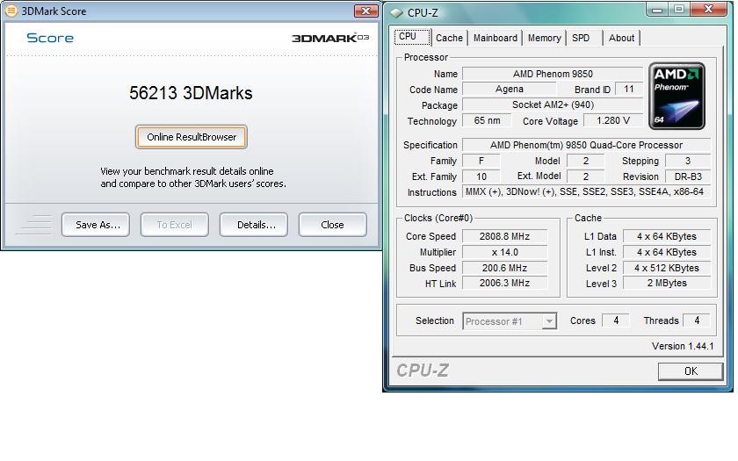
Task: Select the CPU tab
Action: tap(412, 37)
